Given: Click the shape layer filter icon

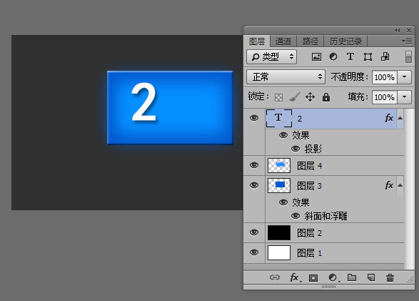Looking at the screenshot, I should pyautogui.click(x=368, y=56).
